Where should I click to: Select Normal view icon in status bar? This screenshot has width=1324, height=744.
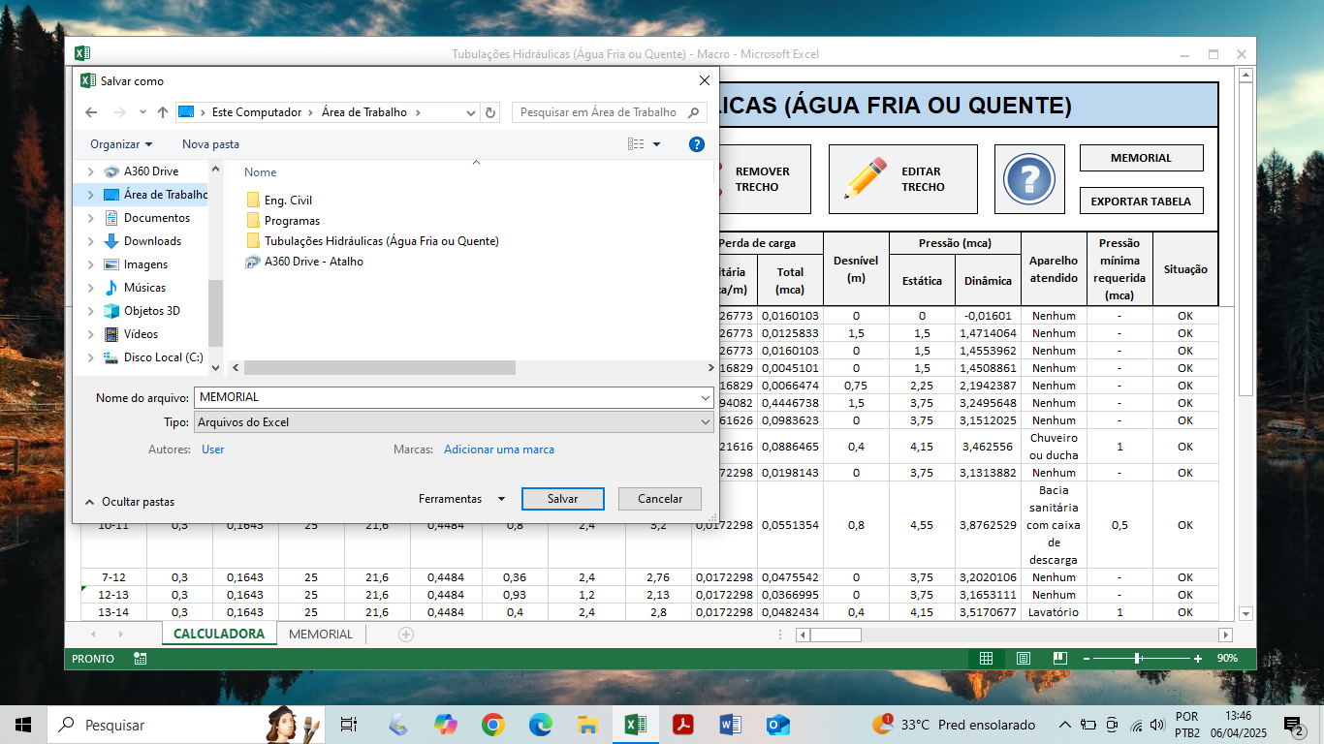pyautogui.click(x=986, y=659)
